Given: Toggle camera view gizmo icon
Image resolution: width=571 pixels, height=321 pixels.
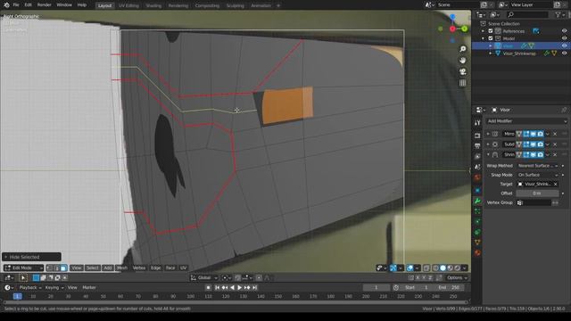Looking at the screenshot, I should (x=462, y=71).
